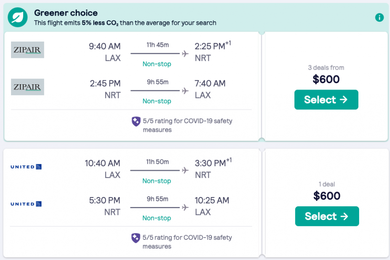Viewport: 390px width, 260px height.
Task: Select the United $600 deal
Action: coord(327,216)
